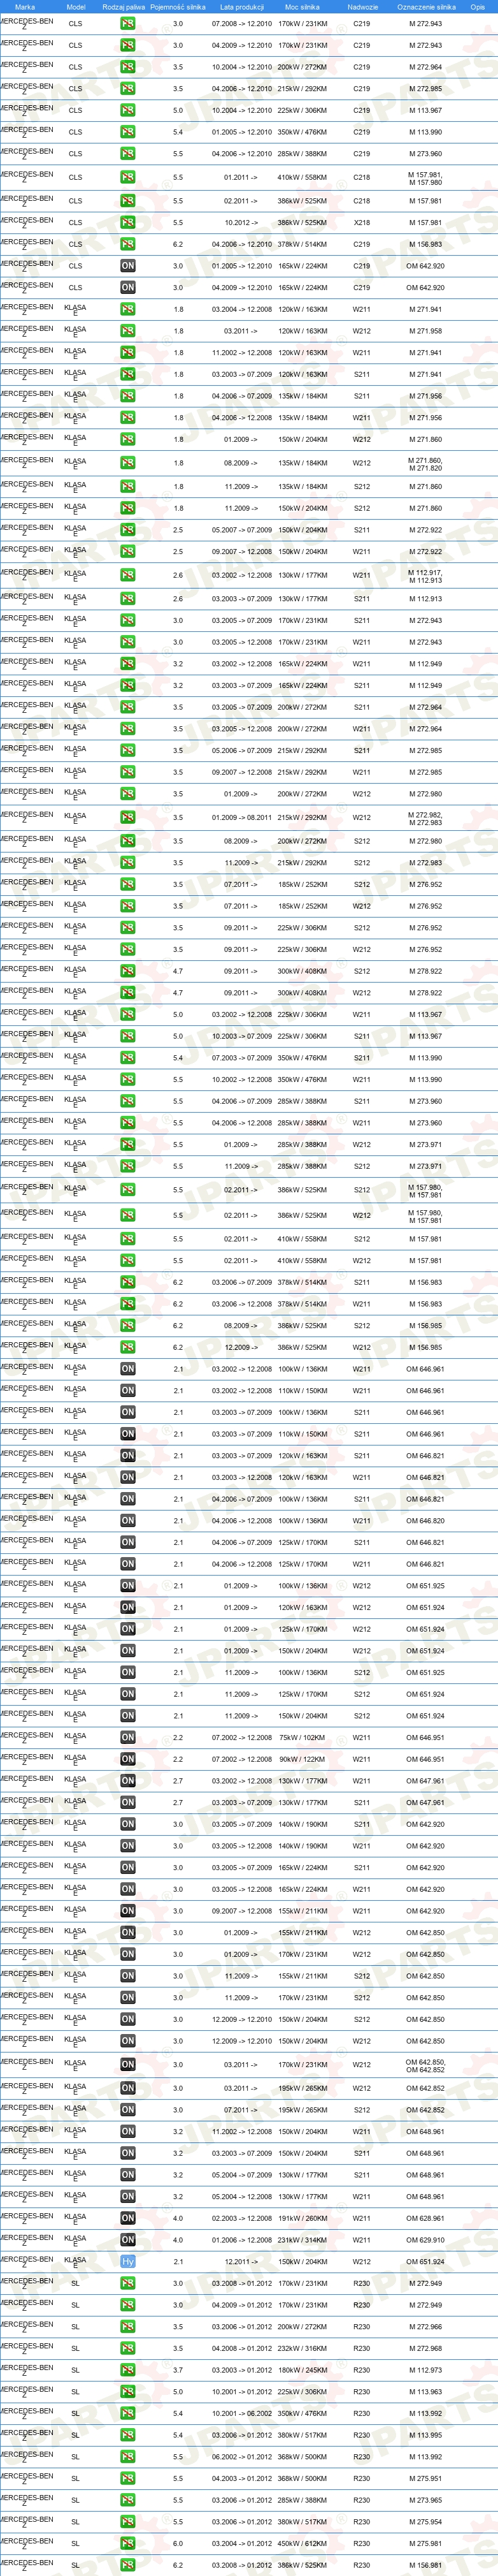498x2576 pixels.
Task: Click diesel ON icon in 90kW/122KM row
Action: (x=128, y=1759)
